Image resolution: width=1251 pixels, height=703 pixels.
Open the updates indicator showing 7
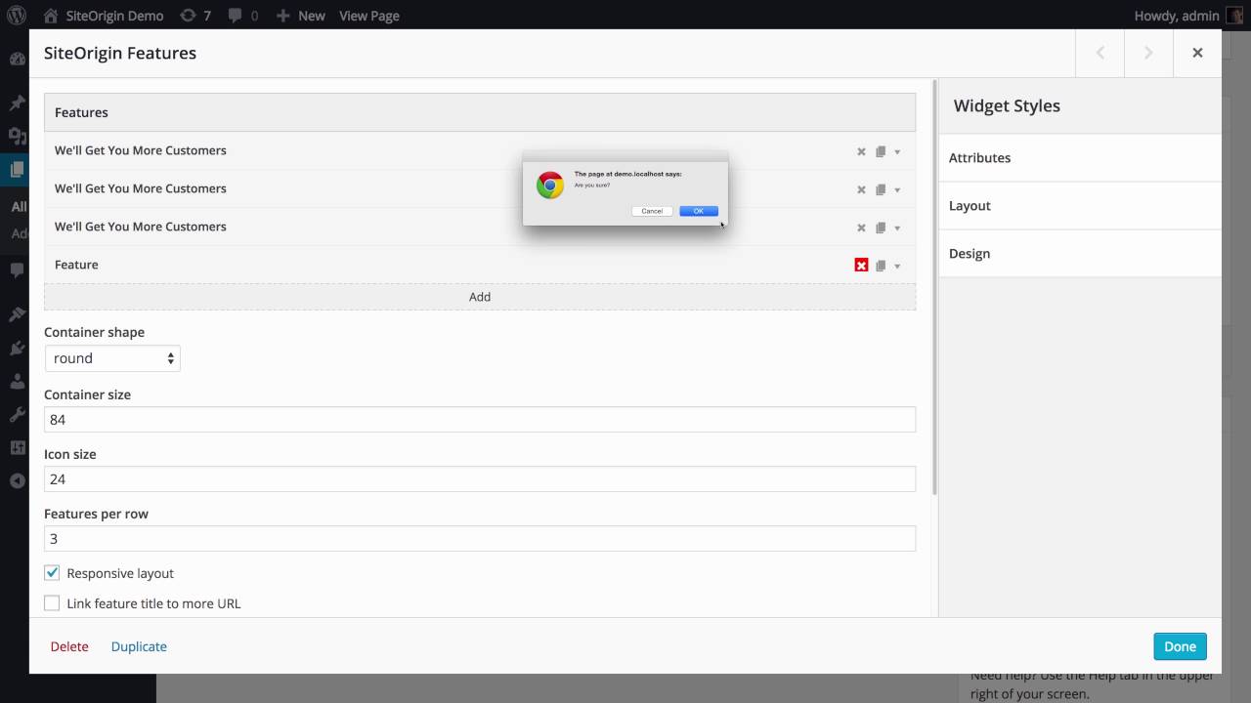pos(195,16)
